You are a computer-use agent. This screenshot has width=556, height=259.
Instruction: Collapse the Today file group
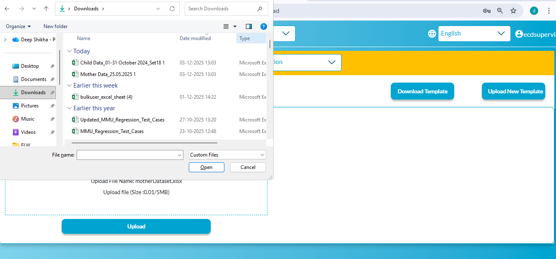69,51
